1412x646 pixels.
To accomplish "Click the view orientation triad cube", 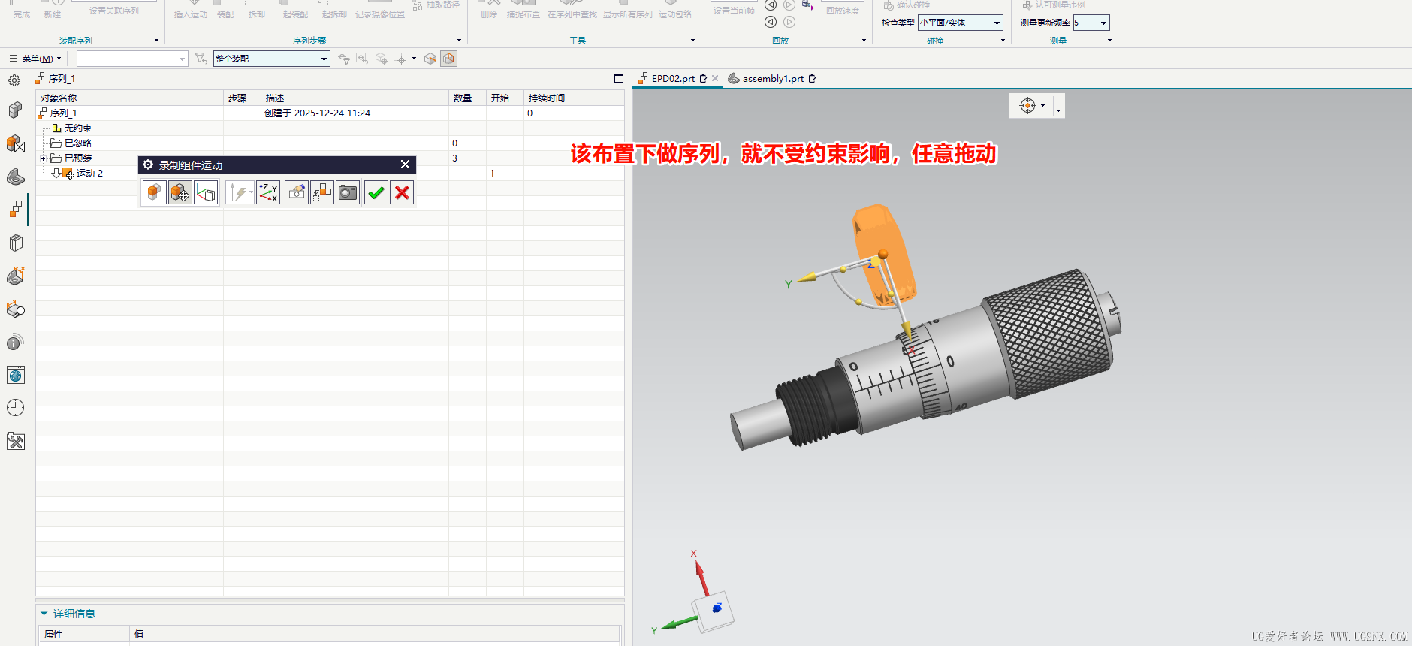I will tap(714, 609).
